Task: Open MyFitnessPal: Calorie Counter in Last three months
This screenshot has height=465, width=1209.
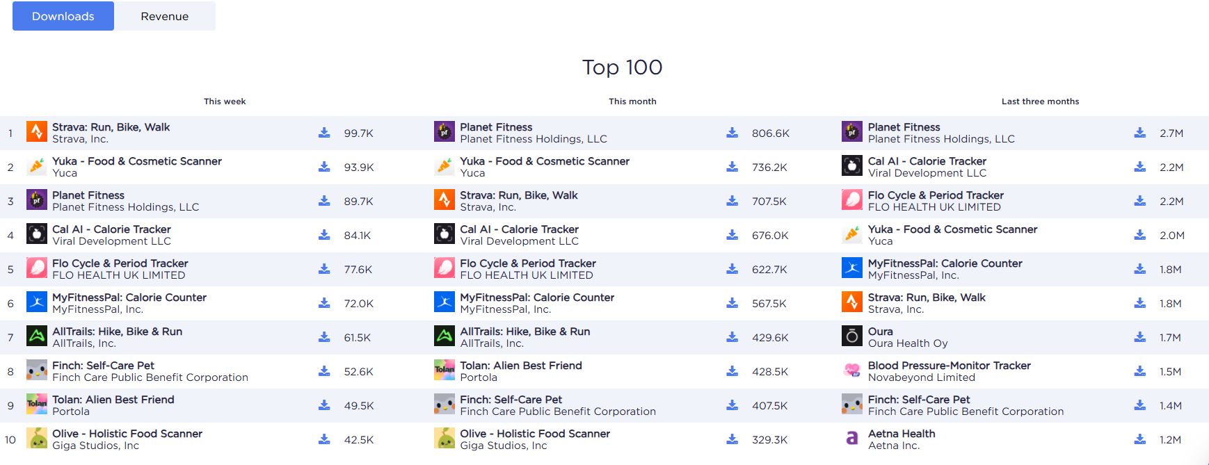Action: pos(945,263)
